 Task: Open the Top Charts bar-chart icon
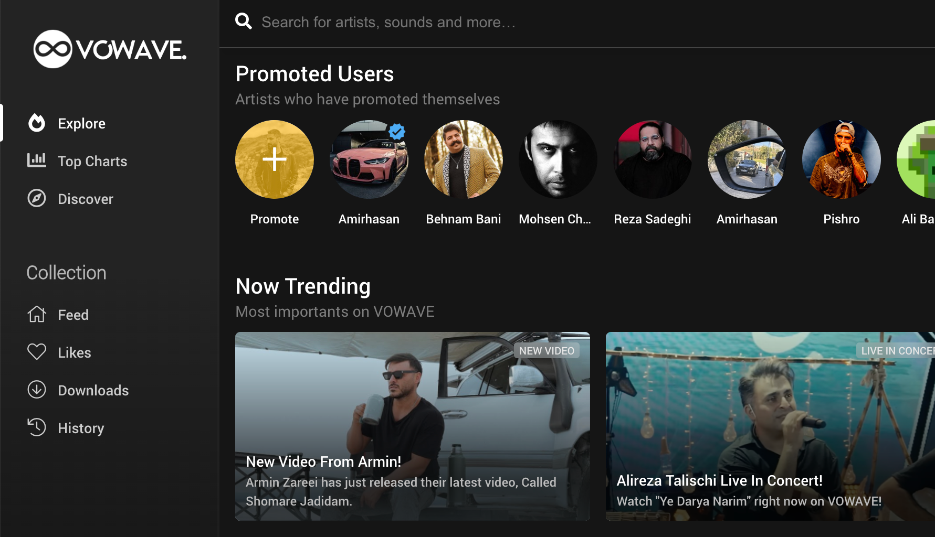pos(37,160)
